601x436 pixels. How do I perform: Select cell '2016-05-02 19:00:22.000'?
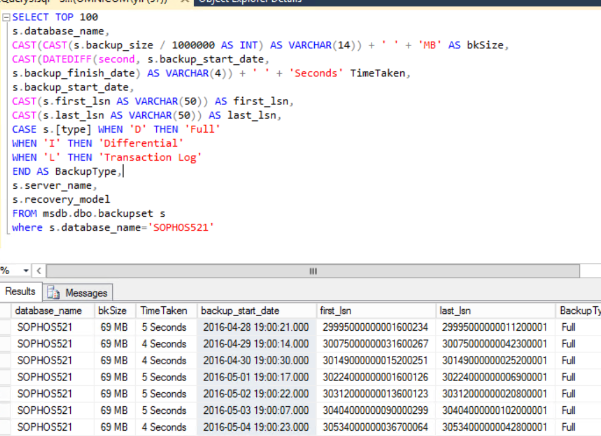coord(256,394)
